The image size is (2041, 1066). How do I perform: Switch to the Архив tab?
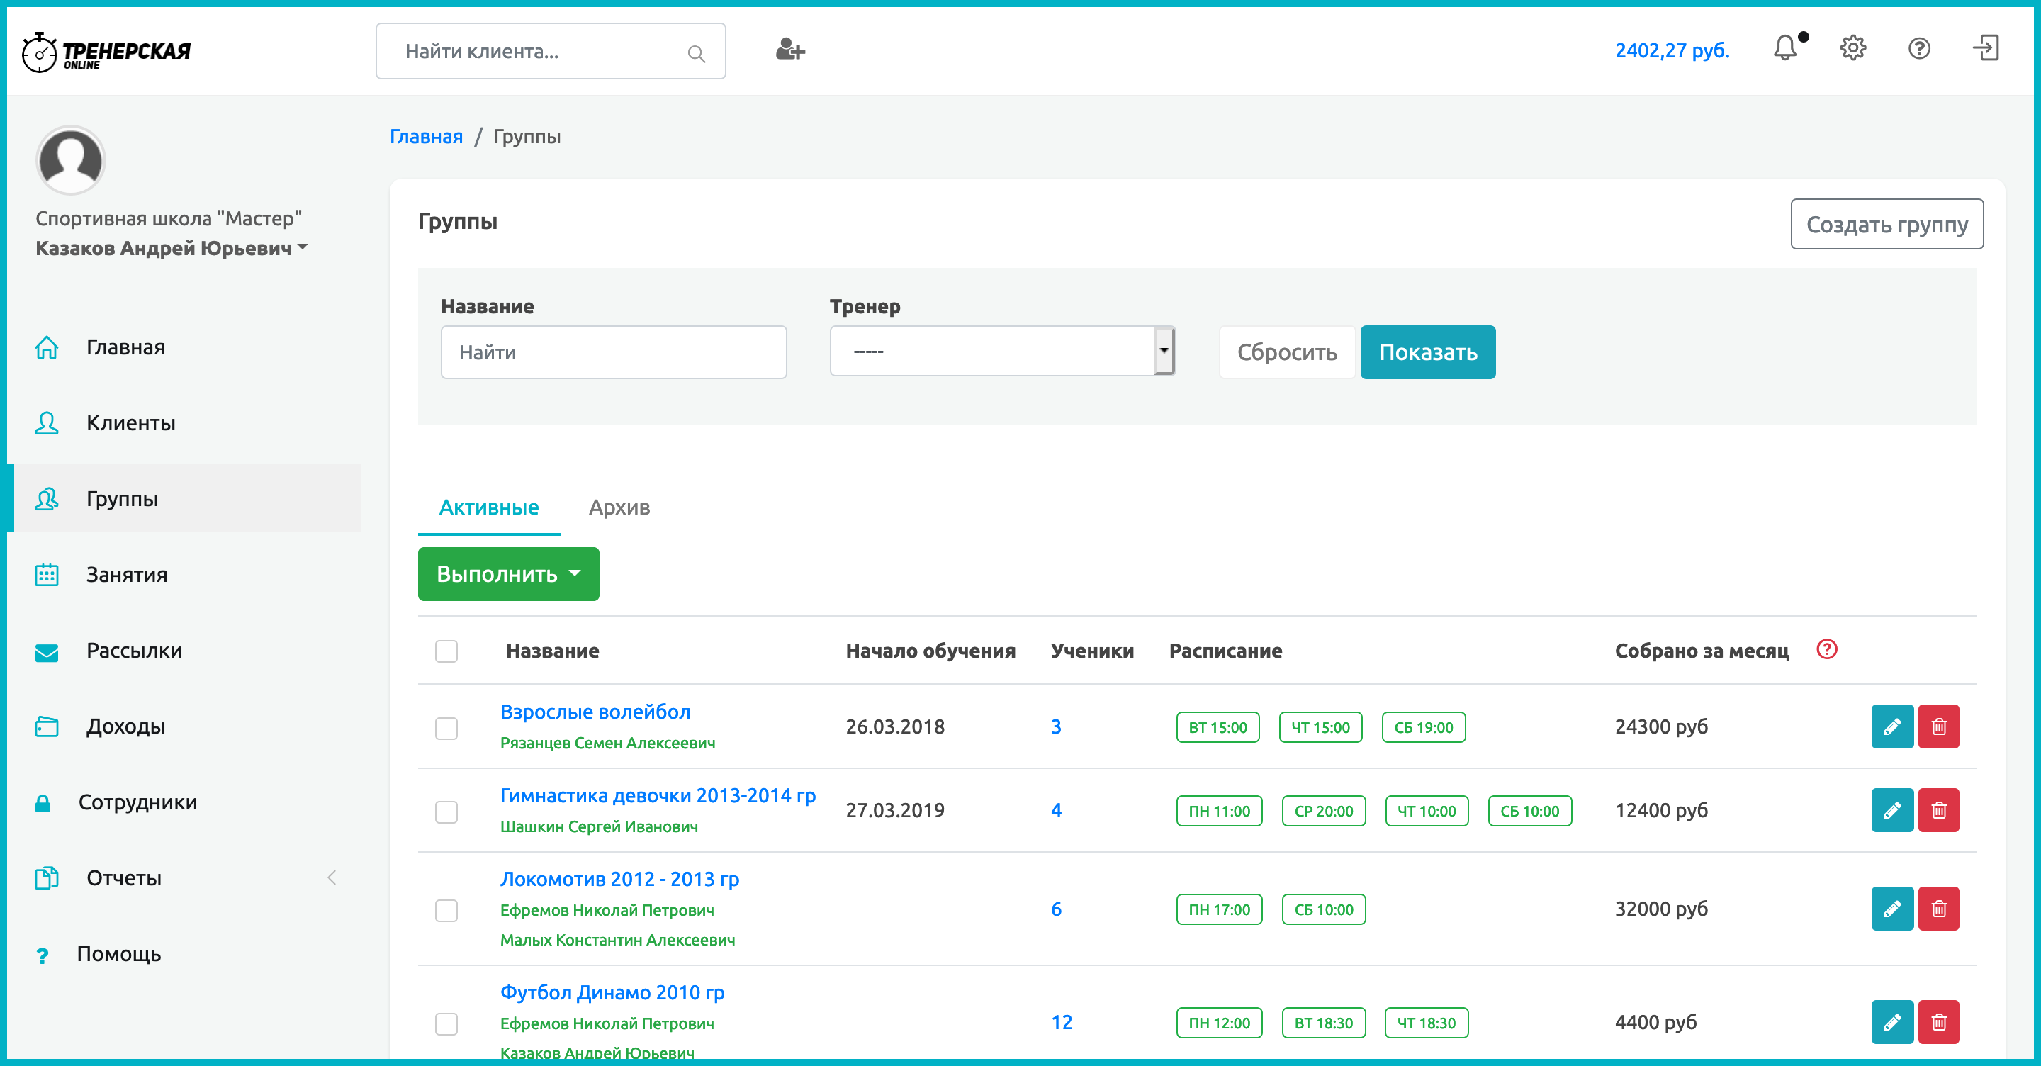tap(619, 507)
